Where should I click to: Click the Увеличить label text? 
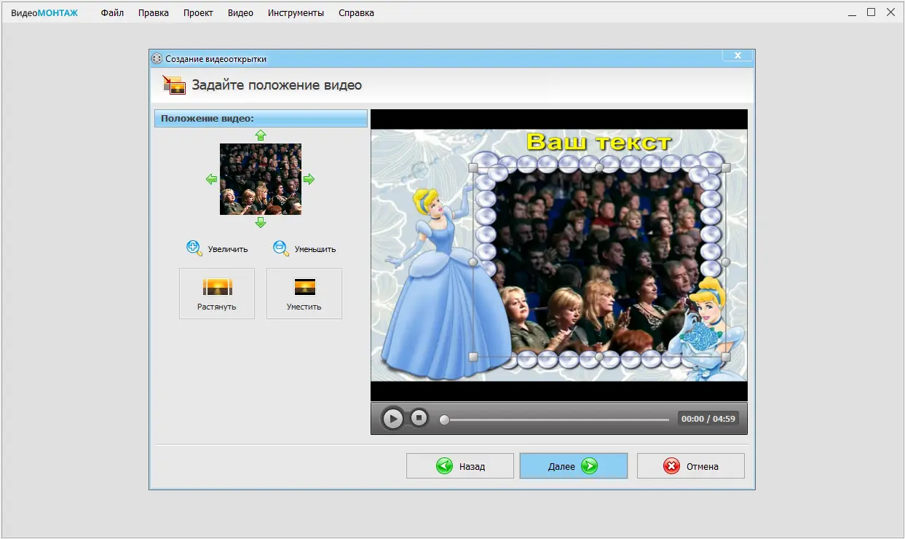tap(228, 249)
